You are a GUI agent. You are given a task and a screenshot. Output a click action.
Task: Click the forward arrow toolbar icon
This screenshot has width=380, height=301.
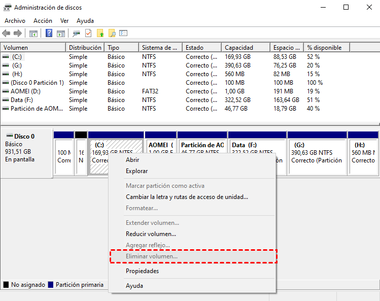[18, 34]
